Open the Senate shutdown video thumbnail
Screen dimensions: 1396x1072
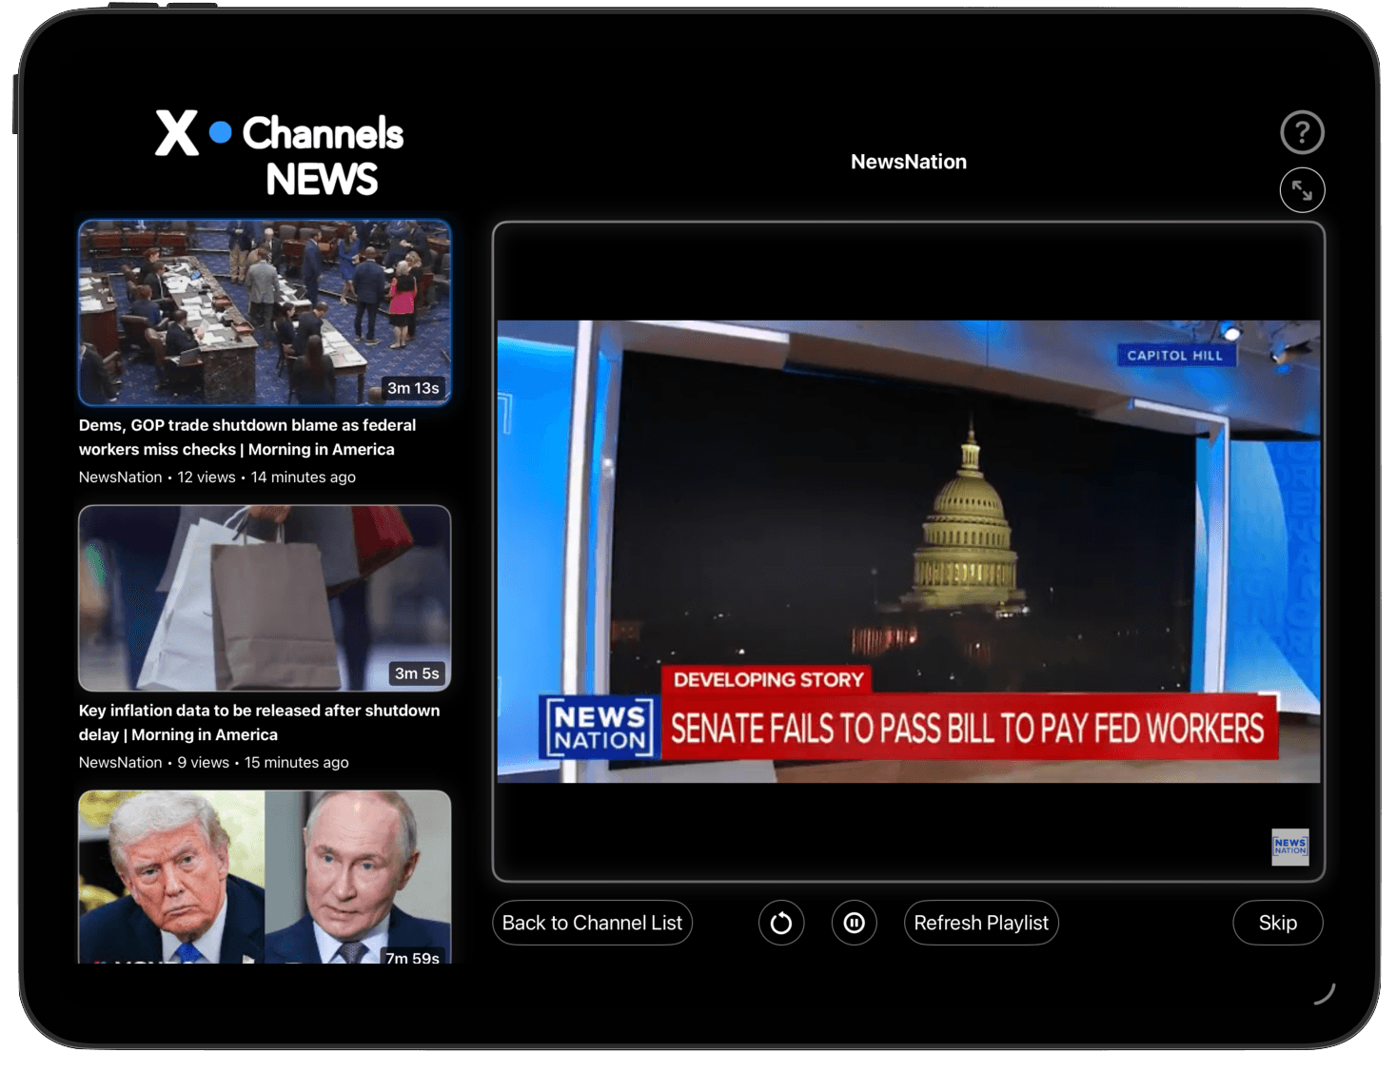(265, 312)
